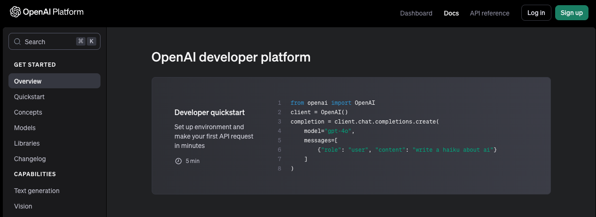Click the OpenAI Platform title text
This screenshot has width=596, height=217.
pyautogui.click(x=53, y=12)
